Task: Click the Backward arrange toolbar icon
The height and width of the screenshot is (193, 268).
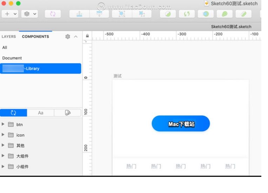Action: tap(99, 14)
